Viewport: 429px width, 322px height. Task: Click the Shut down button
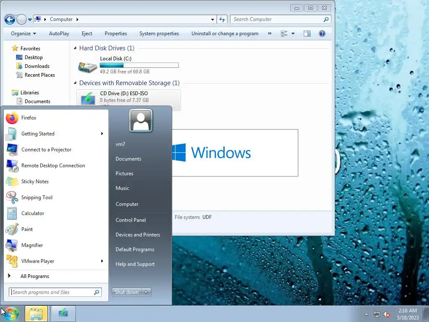coord(127,292)
